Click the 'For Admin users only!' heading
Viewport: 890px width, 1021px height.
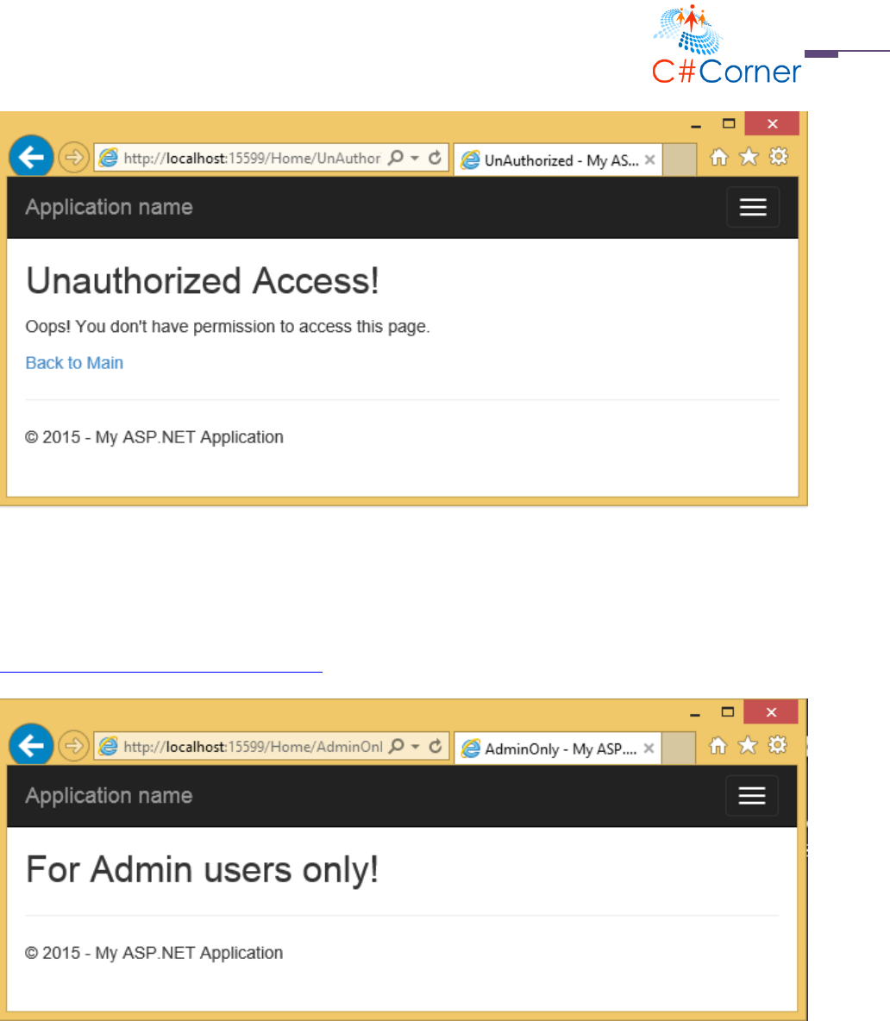coord(203,870)
